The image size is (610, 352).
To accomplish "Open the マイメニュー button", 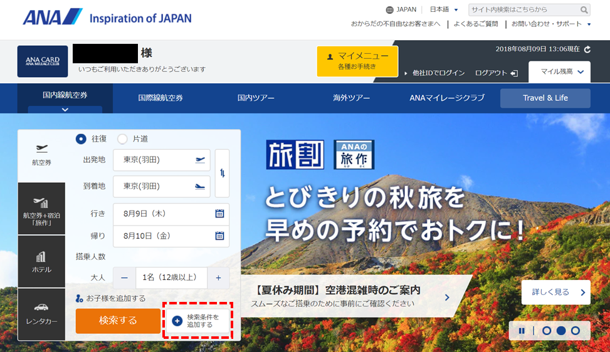I will 357,61.
